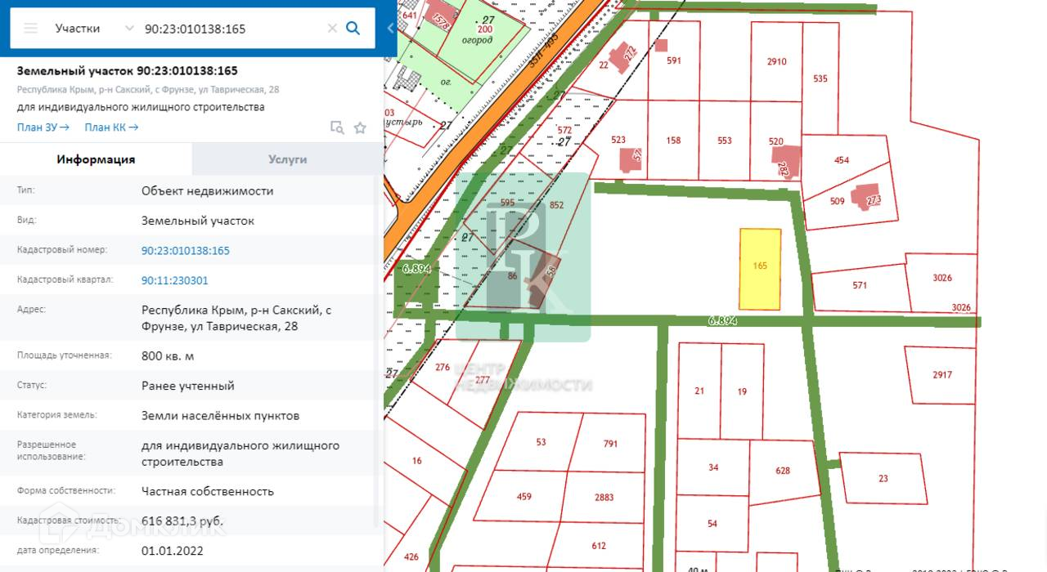Click the value Земли населённых пунктов
1047x572 pixels.
click(x=220, y=416)
